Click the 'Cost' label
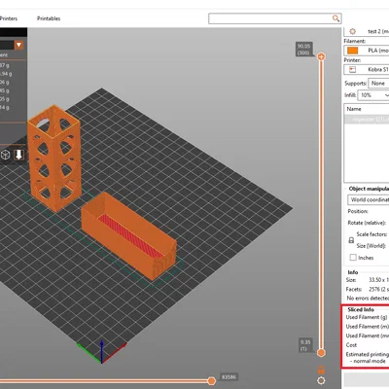The height and width of the screenshot is (389, 389). point(351,345)
